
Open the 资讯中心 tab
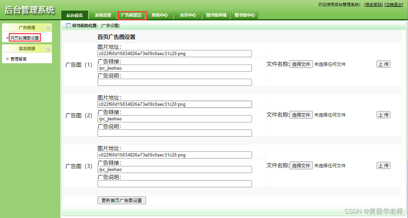pyautogui.click(x=160, y=15)
